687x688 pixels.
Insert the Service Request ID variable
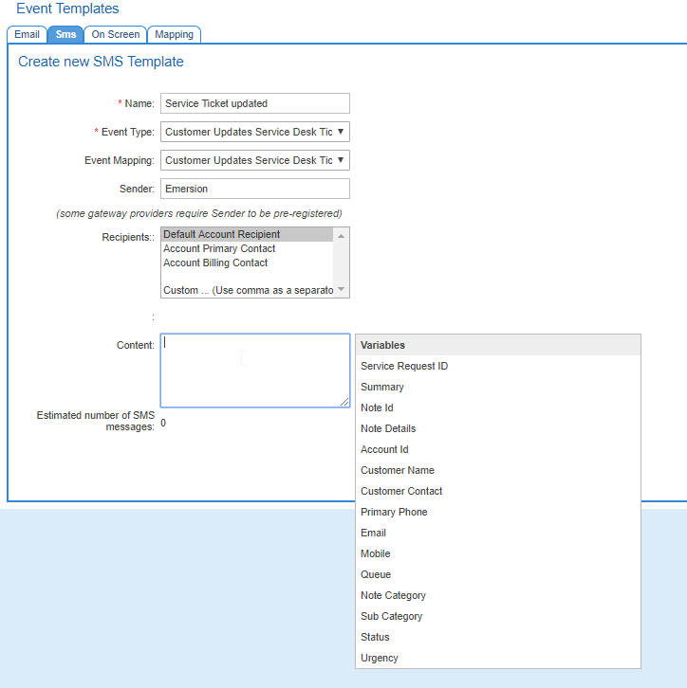pyautogui.click(x=404, y=366)
